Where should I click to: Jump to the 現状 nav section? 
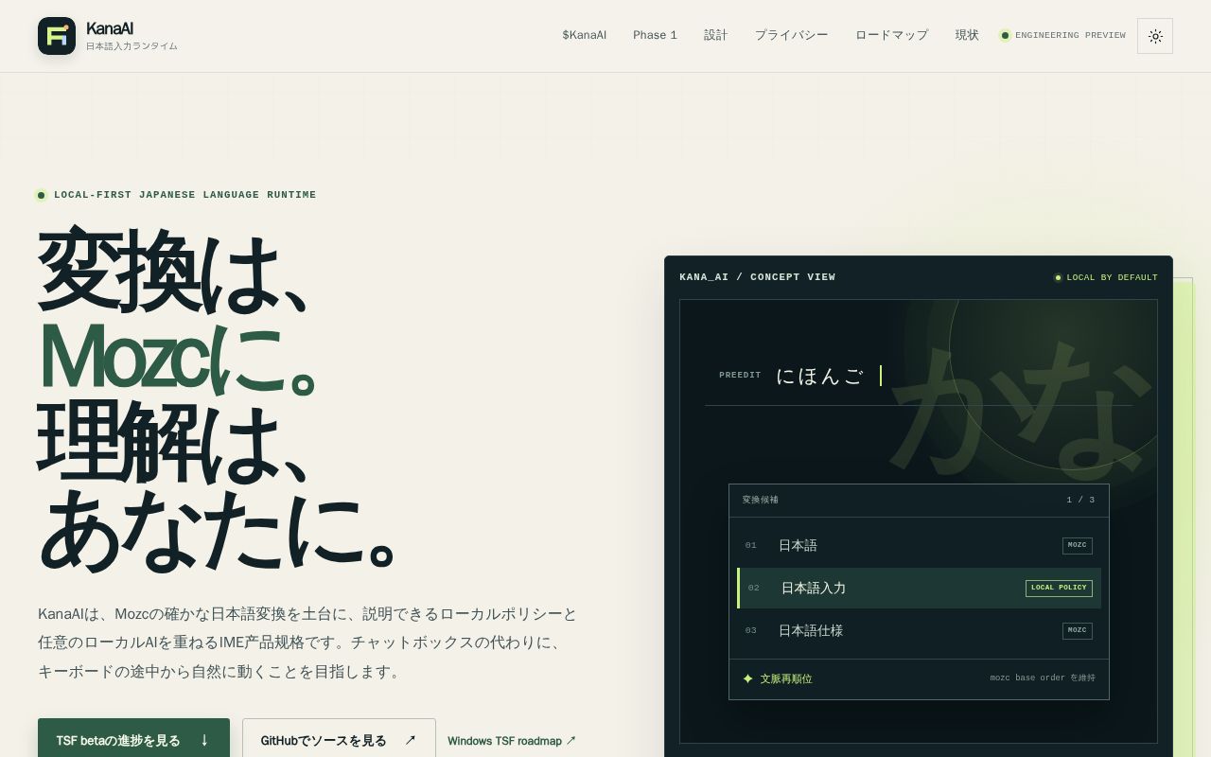[x=967, y=35]
